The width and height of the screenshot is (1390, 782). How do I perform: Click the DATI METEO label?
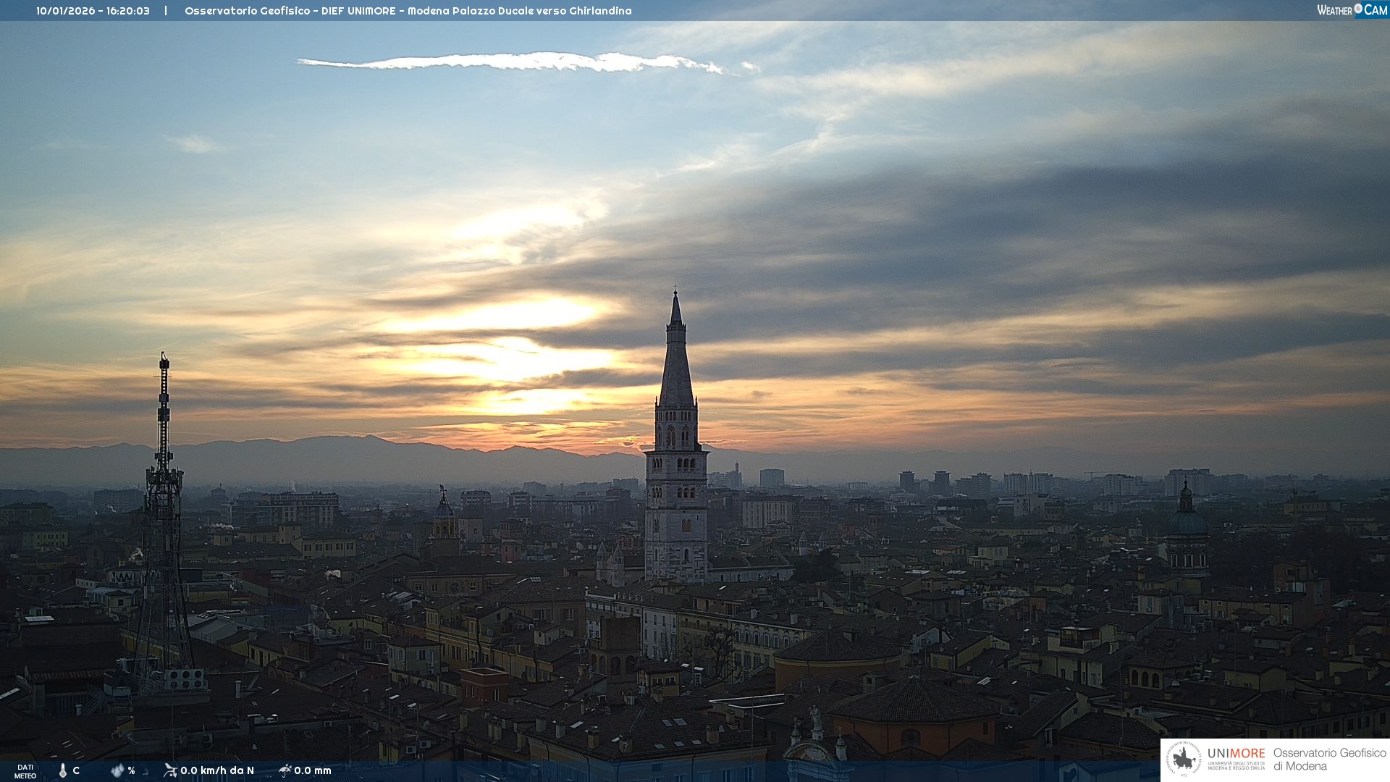click(x=25, y=771)
